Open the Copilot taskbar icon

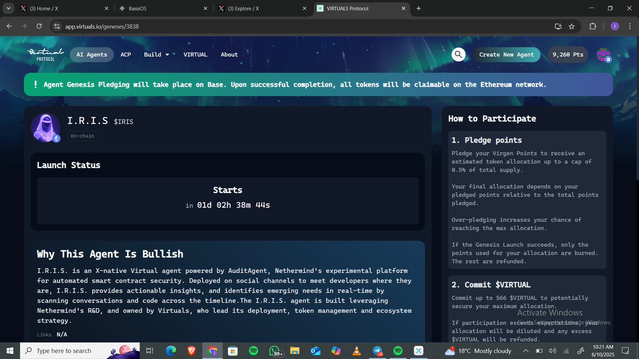pos(336,350)
